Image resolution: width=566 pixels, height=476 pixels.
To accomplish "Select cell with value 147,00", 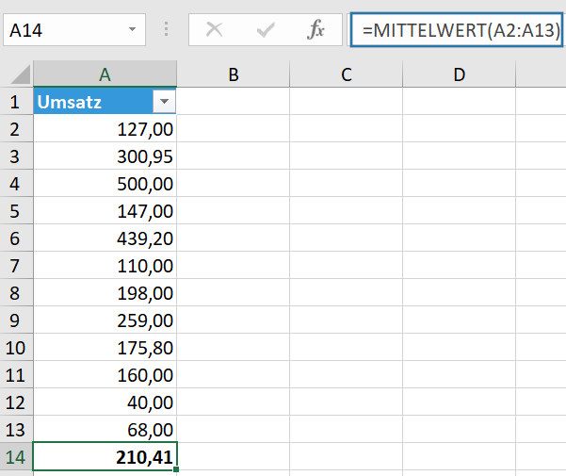I will 105,210.
